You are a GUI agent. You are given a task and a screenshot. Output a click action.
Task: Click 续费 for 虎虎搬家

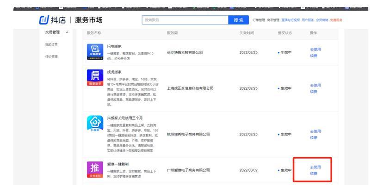point(314,92)
